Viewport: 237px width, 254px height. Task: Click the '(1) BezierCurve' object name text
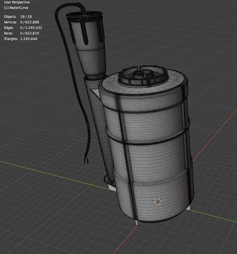tap(16, 8)
